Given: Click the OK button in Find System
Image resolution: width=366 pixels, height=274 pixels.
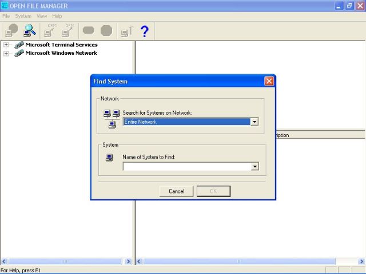Looking at the screenshot, I should point(213,191).
